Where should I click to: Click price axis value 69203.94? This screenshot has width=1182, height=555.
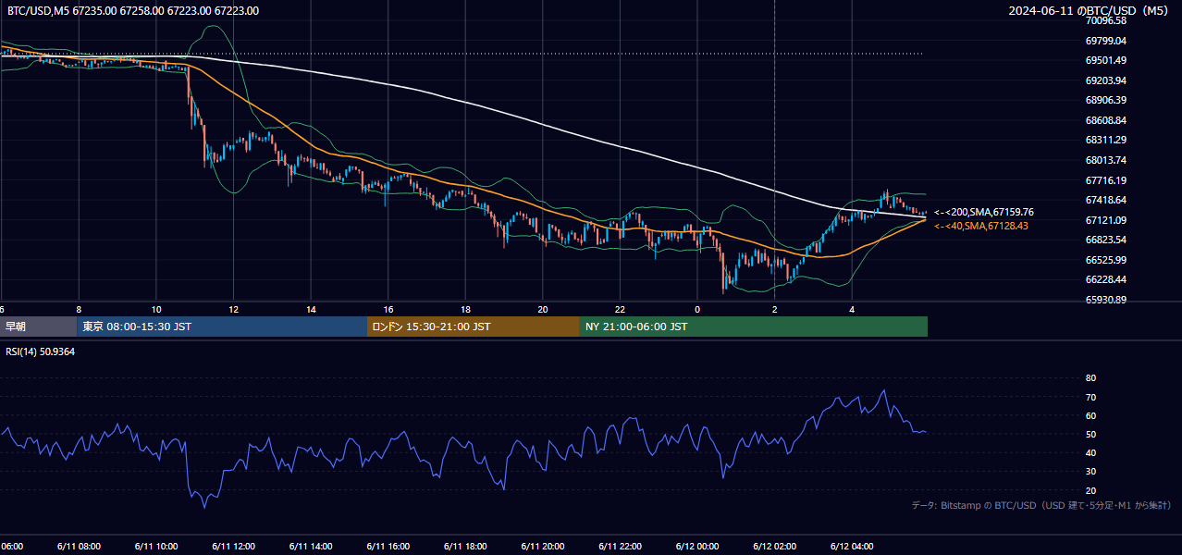[x=1106, y=80]
